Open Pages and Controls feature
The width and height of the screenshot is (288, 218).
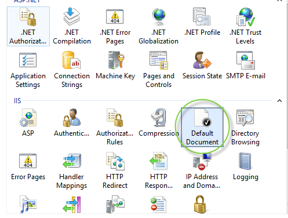[159, 70]
